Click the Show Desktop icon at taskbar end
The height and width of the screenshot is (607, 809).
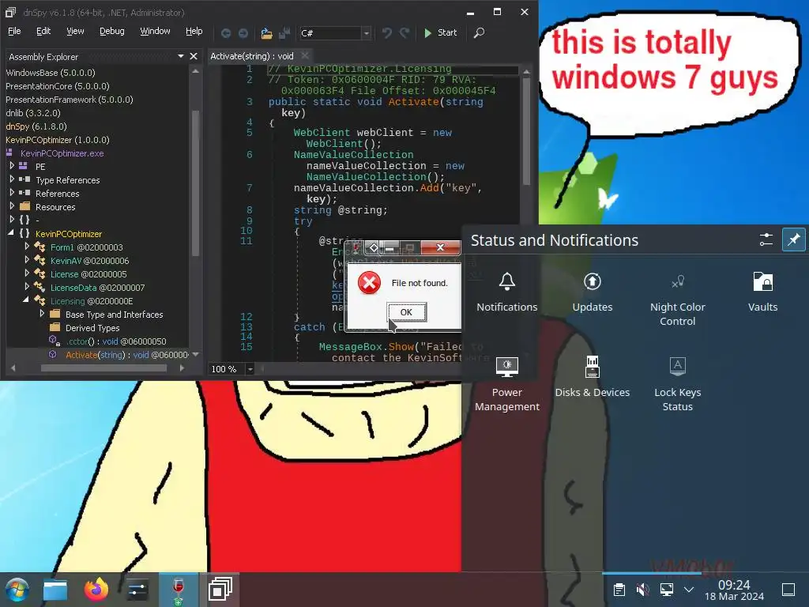(788, 590)
